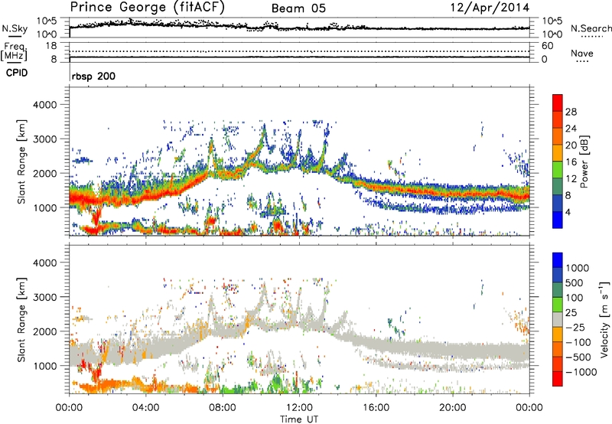
Task: Pick the top blue velocity colorbar segment
Action: point(558,260)
